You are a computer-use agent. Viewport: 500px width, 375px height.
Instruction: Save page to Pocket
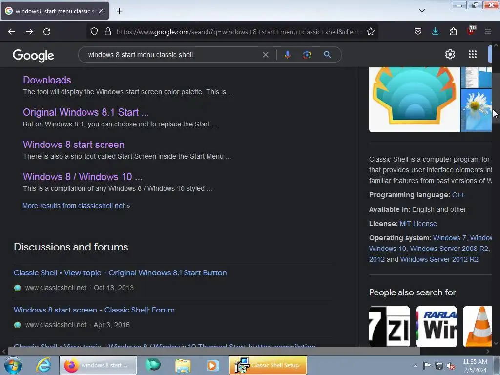click(x=418, y=32)
